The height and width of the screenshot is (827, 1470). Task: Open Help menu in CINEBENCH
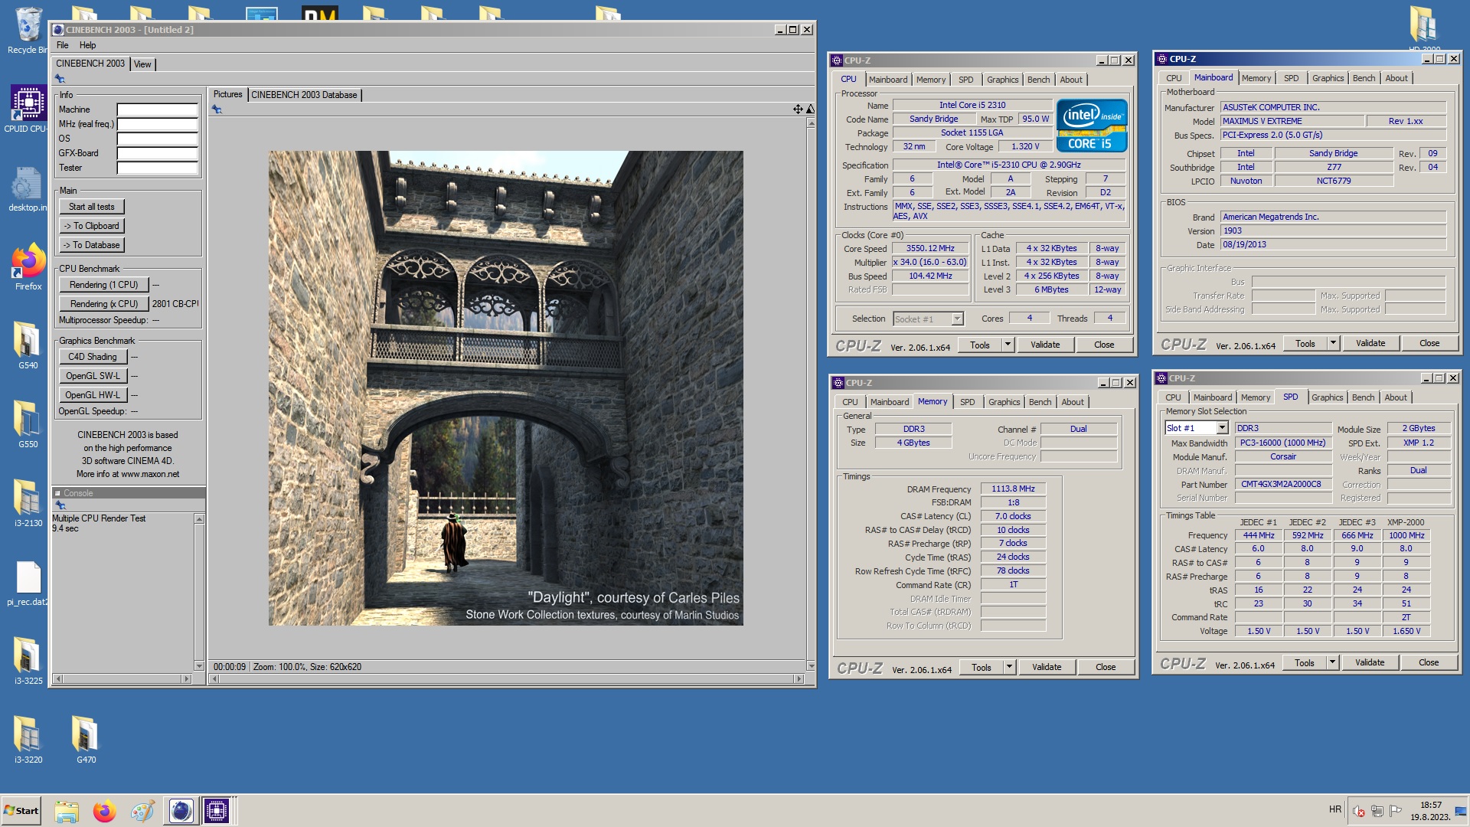(88, 45)
